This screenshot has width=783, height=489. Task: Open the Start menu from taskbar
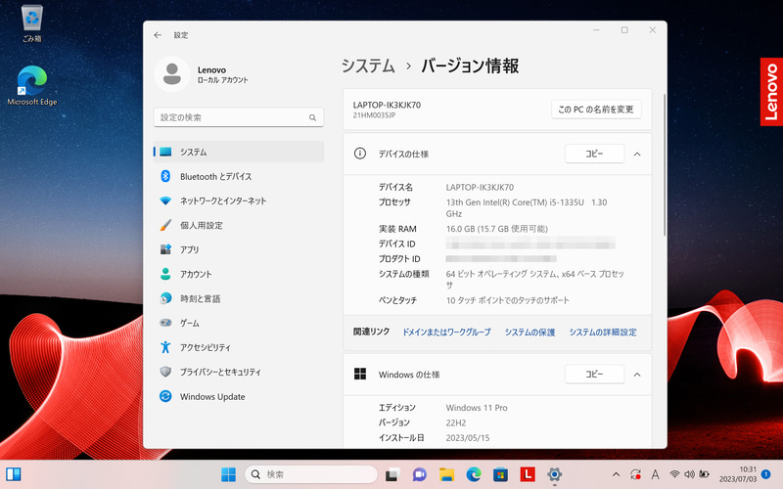point(229,474)
